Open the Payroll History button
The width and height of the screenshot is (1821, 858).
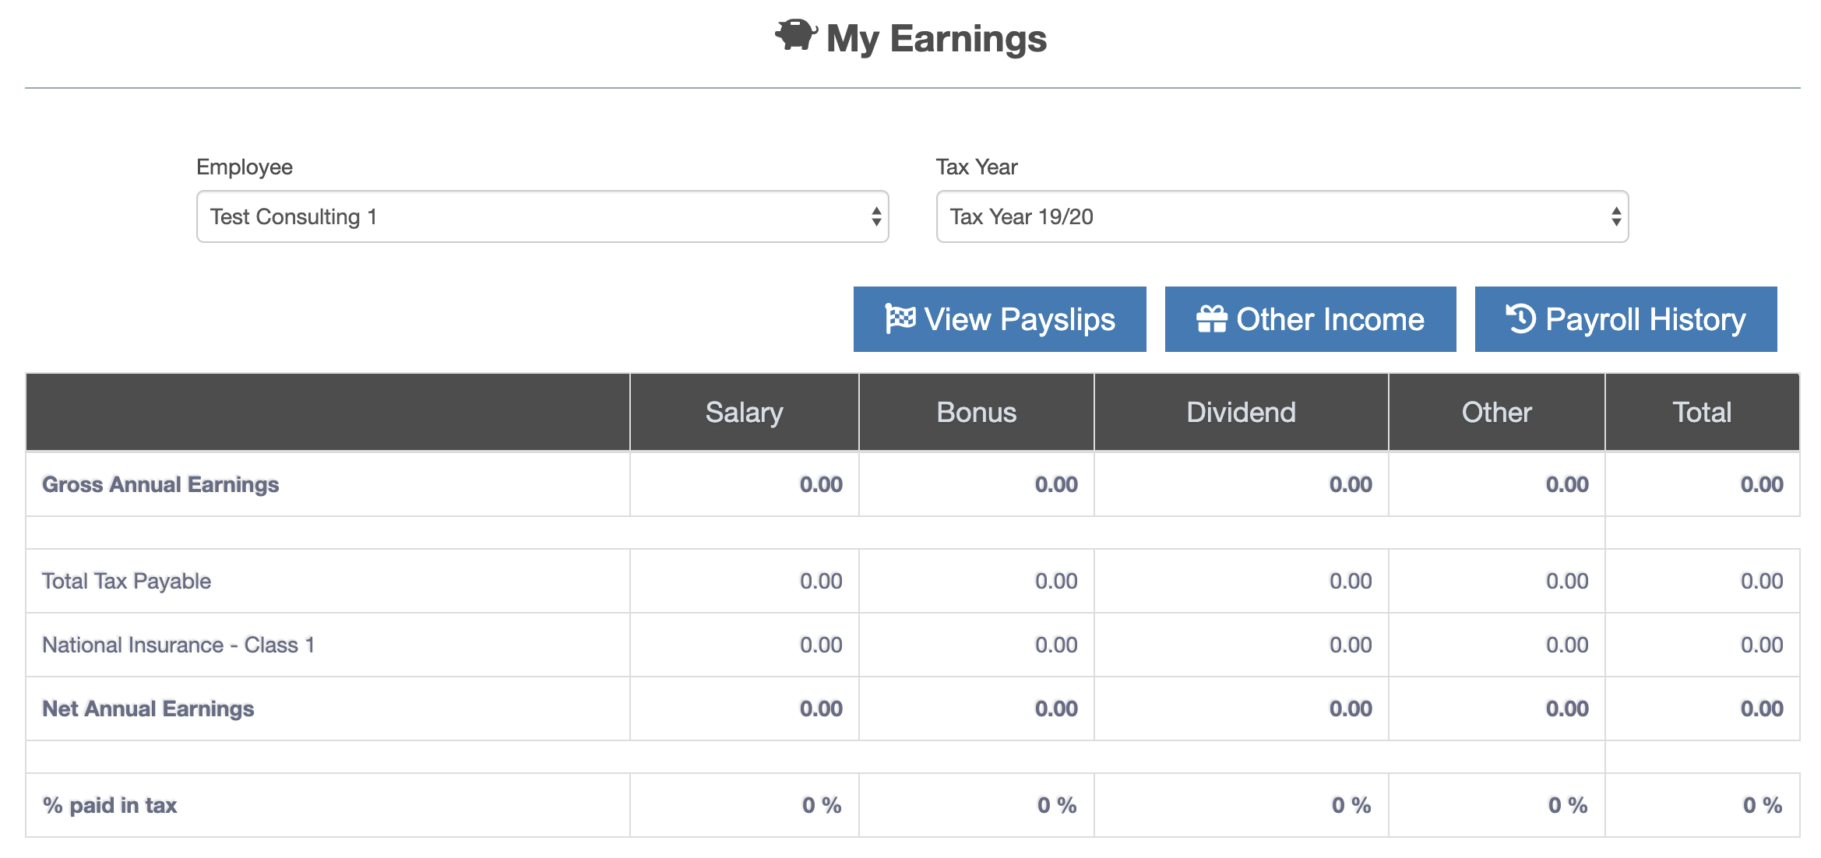(1626, 319)
